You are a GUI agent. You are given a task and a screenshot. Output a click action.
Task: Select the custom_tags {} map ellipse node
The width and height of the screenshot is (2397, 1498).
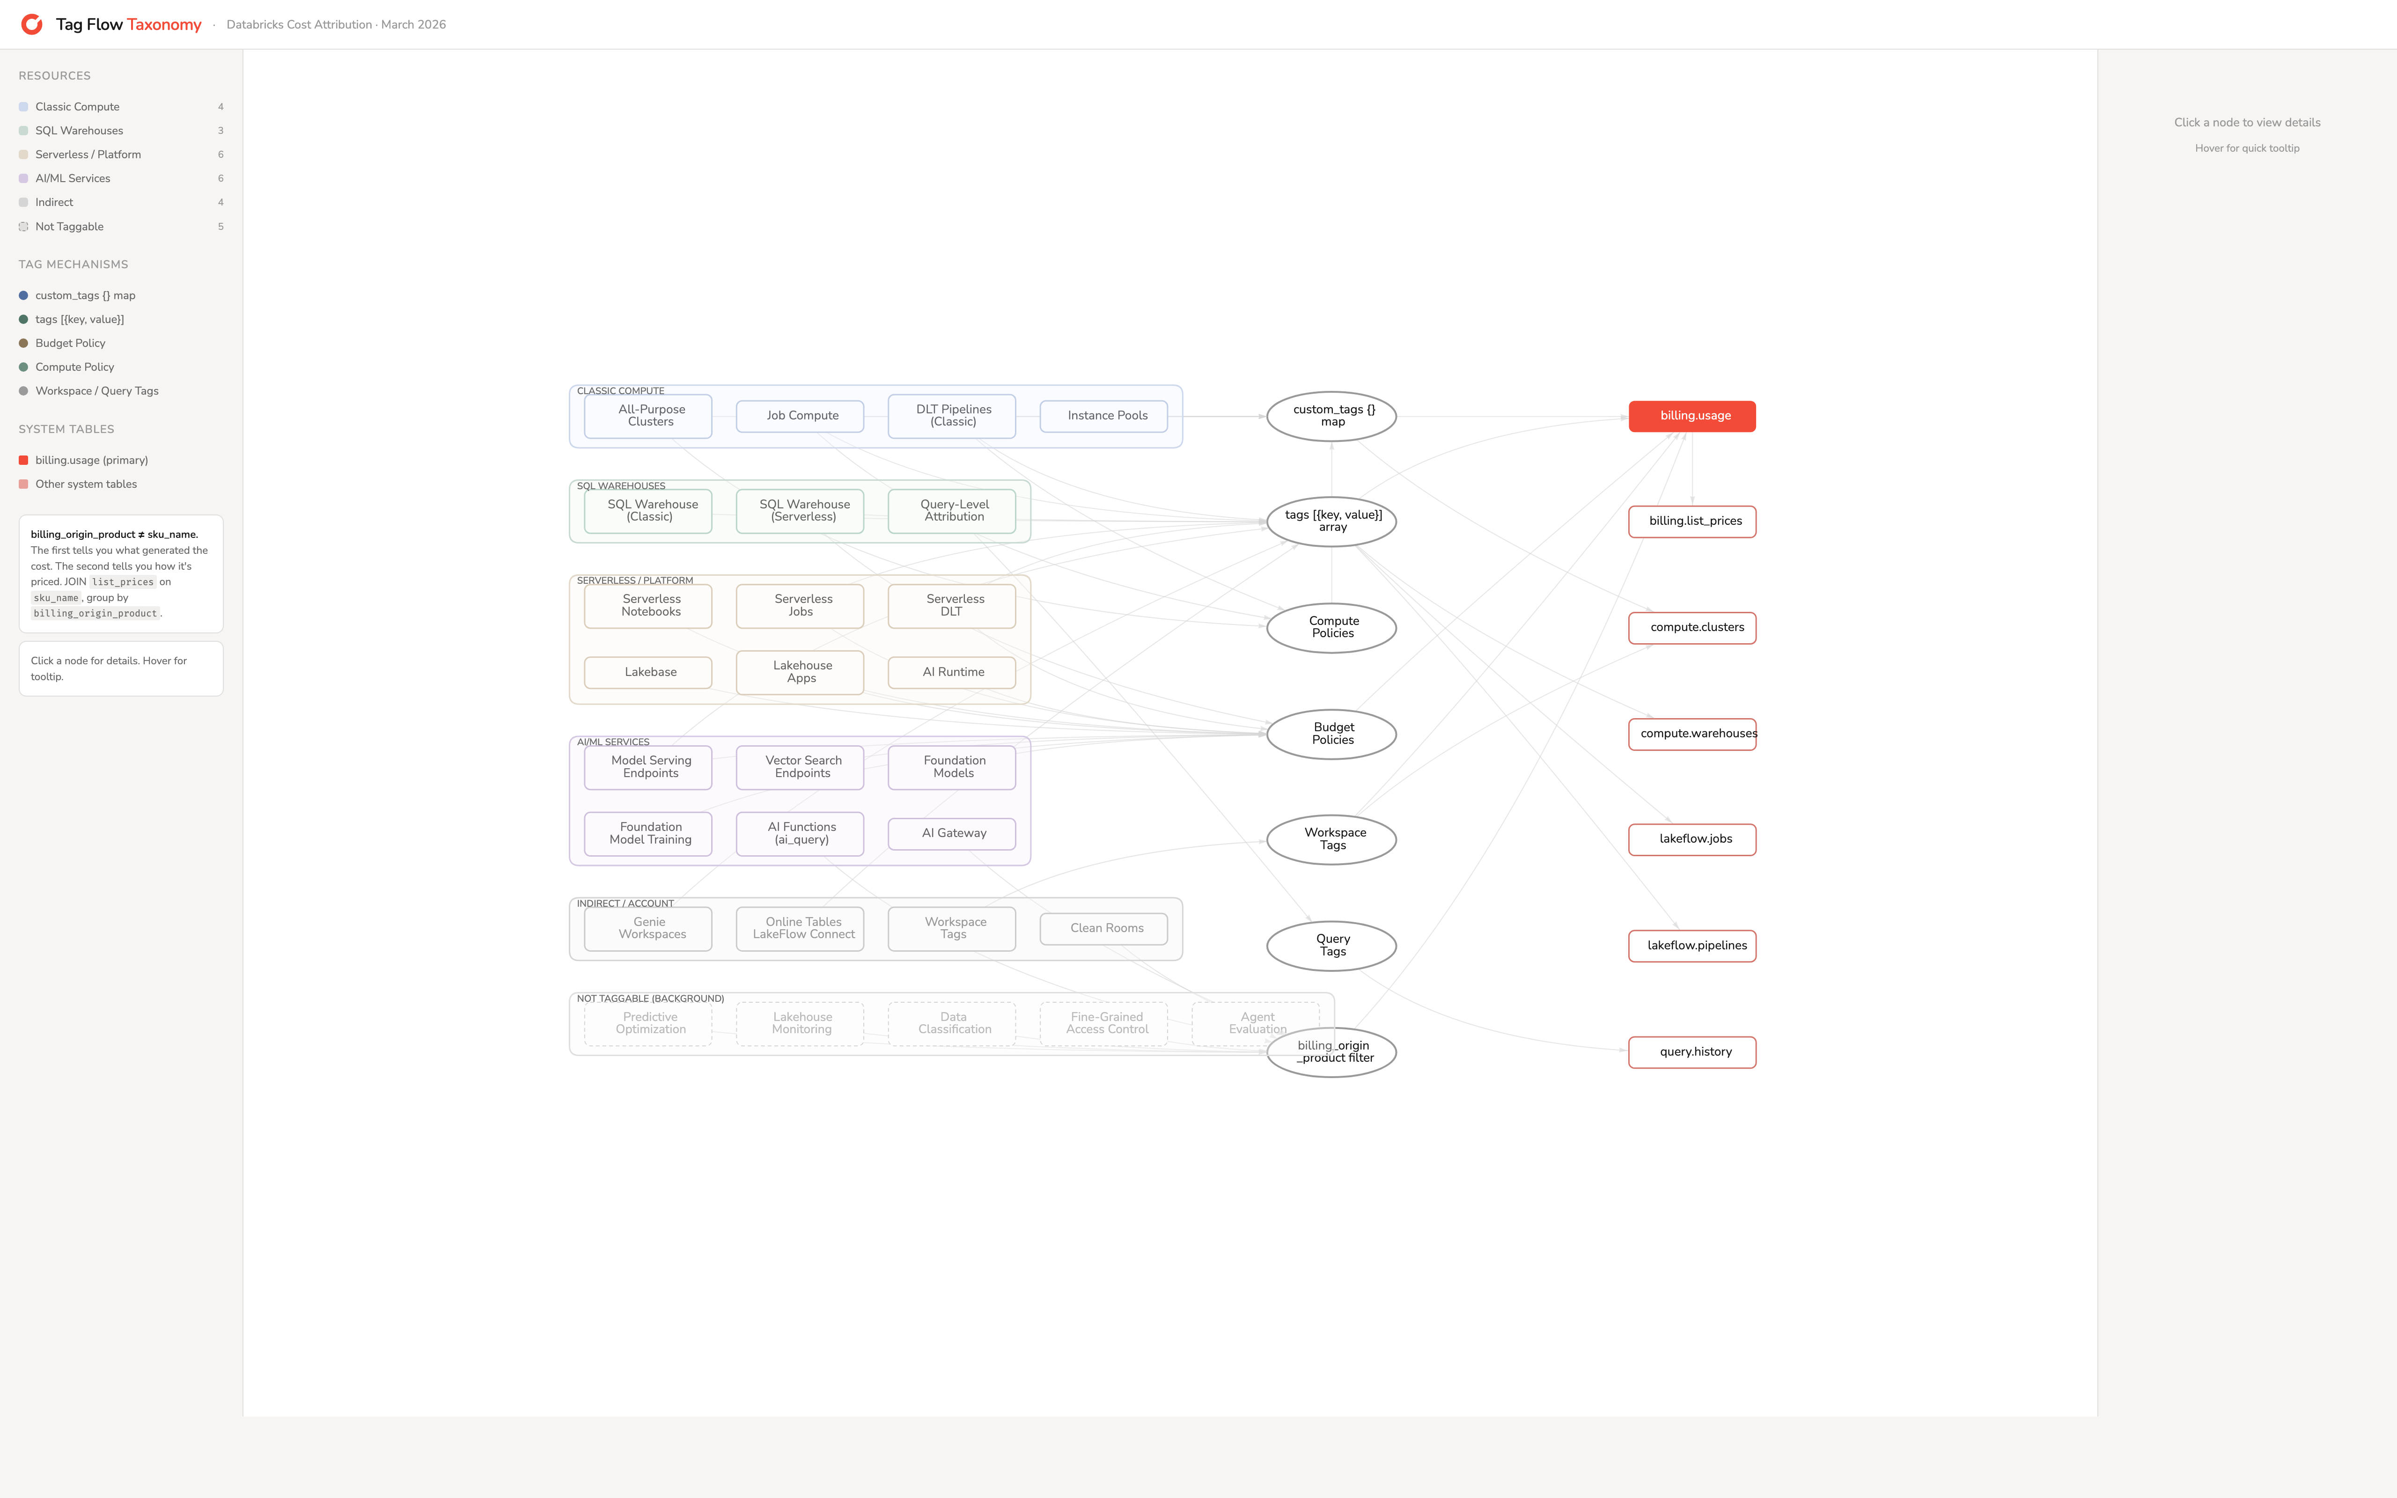click(x=1331, y=416)
